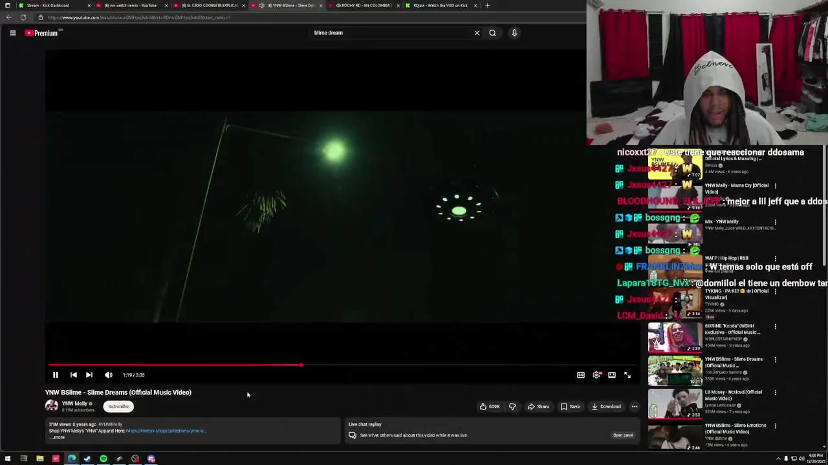Open options menu for WAFP Hip Hop R&B playlist

point(776,259)
